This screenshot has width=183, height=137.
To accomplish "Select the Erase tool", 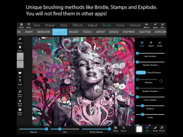I will click(20, 40).
